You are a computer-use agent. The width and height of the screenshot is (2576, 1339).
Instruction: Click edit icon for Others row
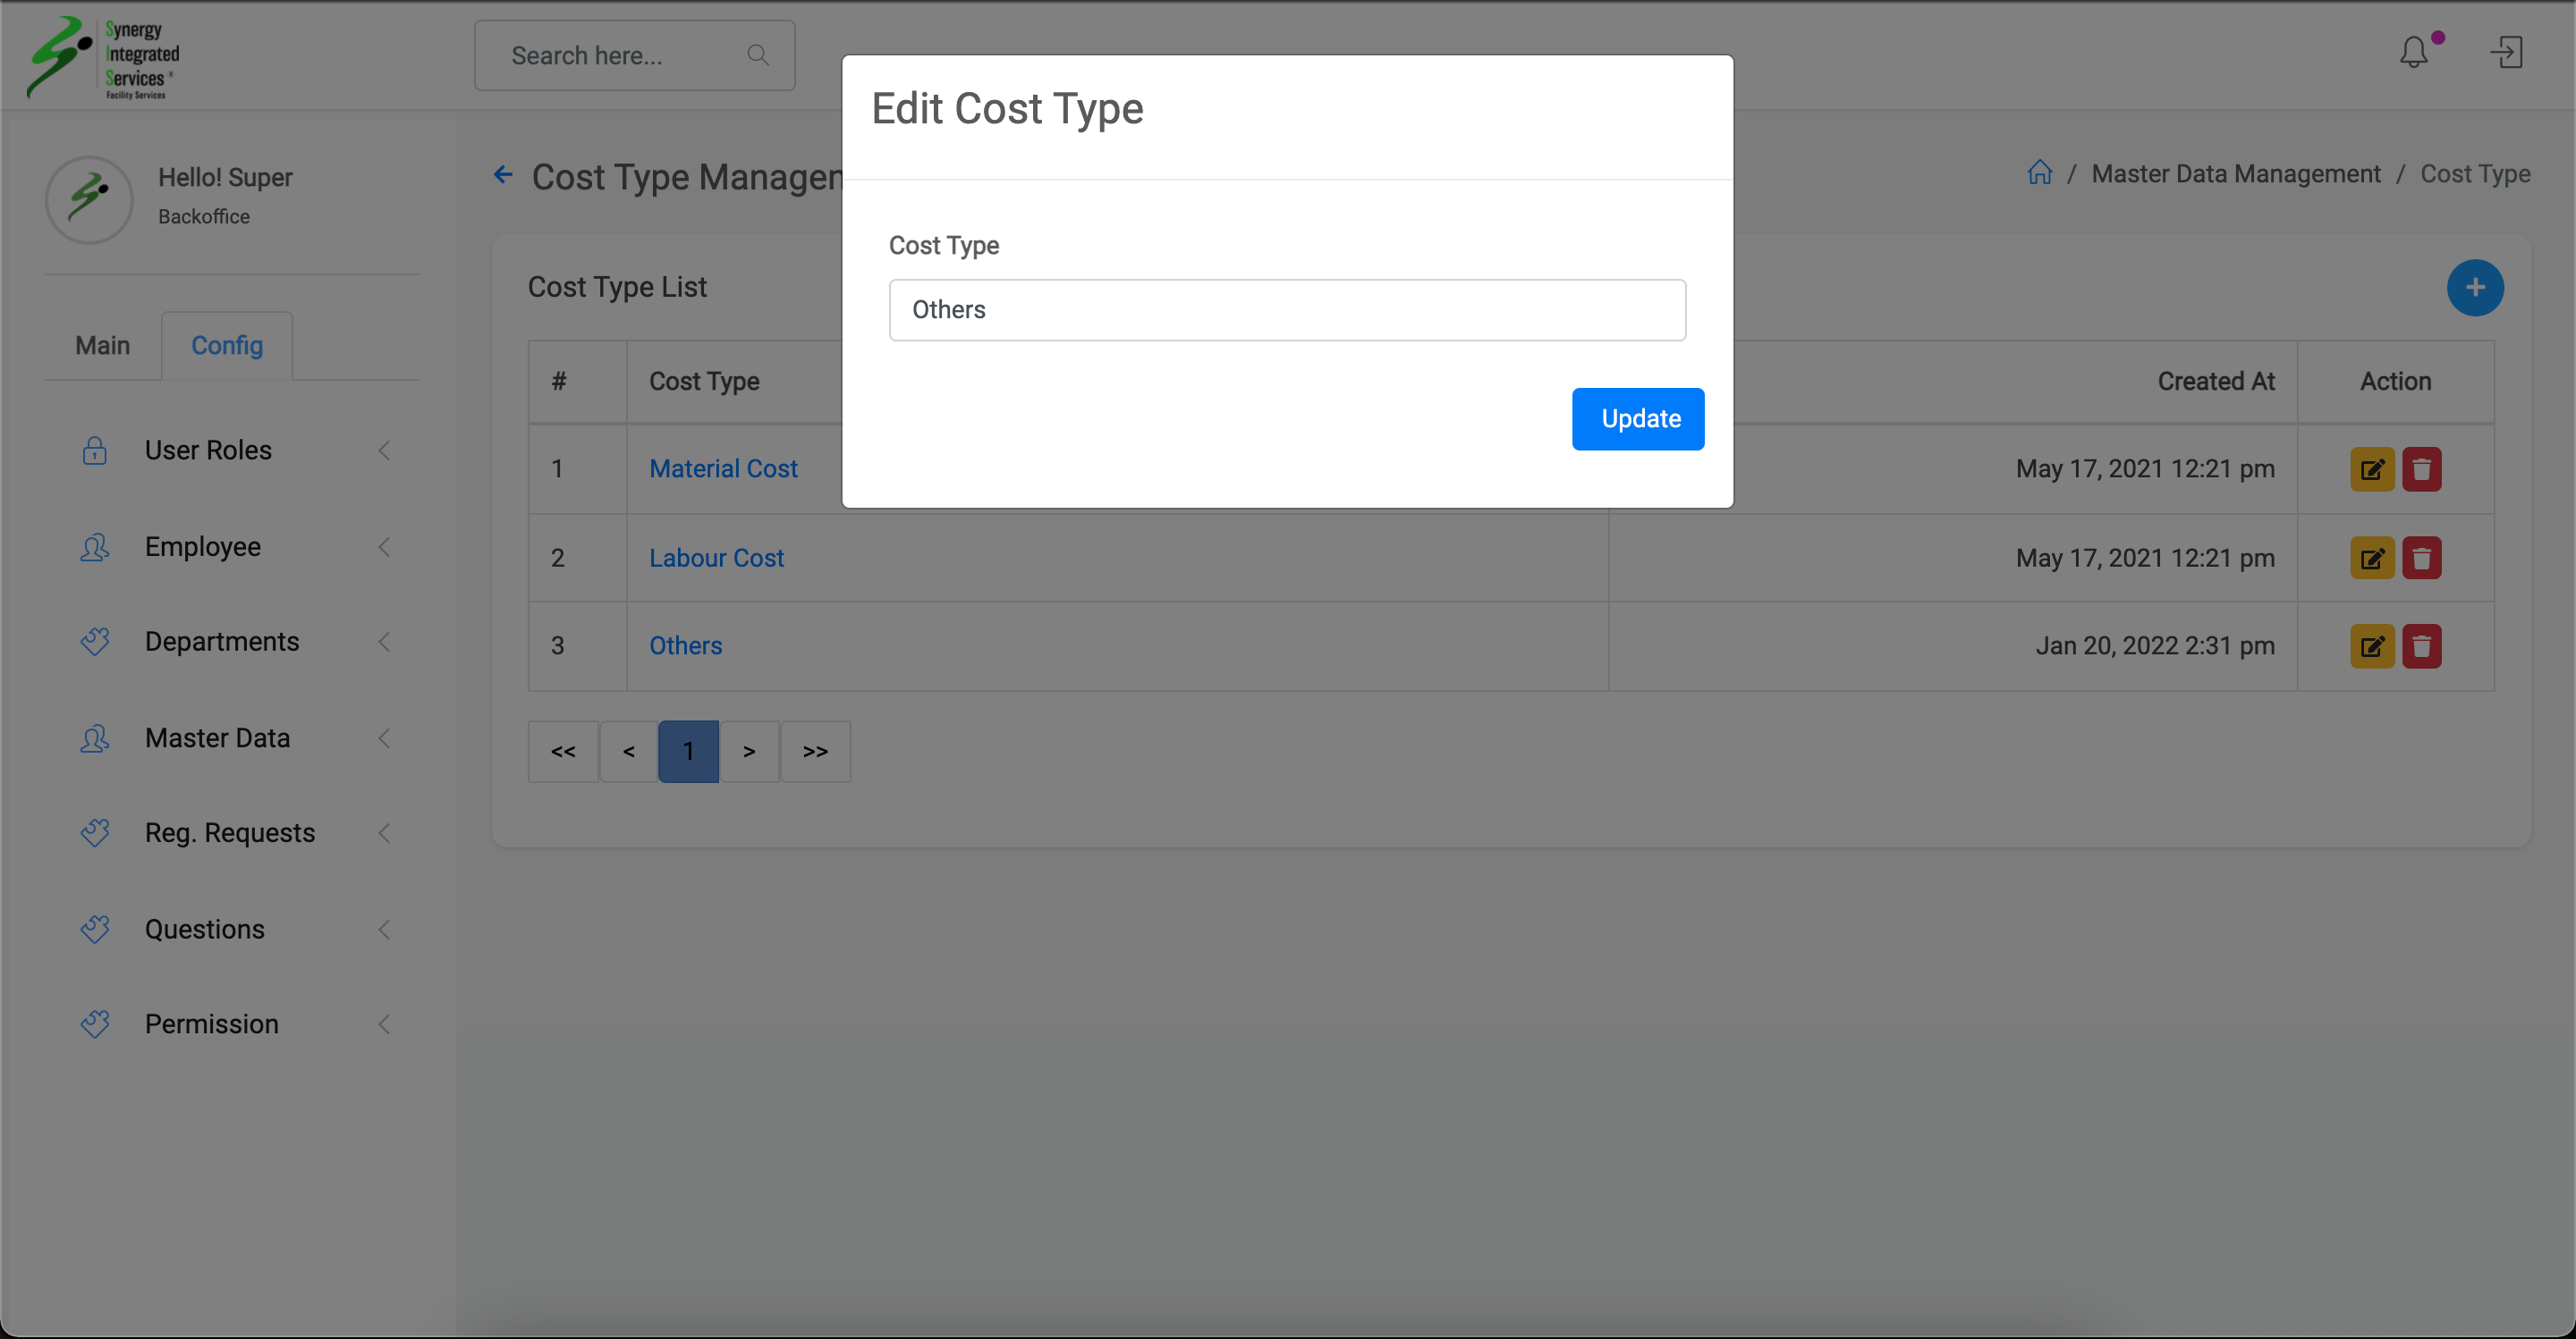[2371, 645]
